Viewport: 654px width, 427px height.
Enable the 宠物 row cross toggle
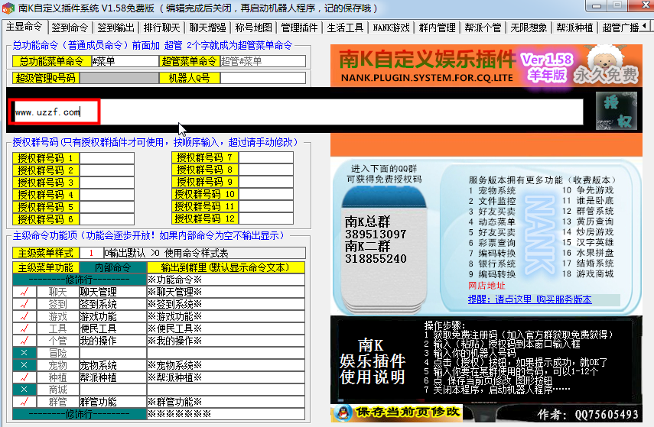coord(24,365)
